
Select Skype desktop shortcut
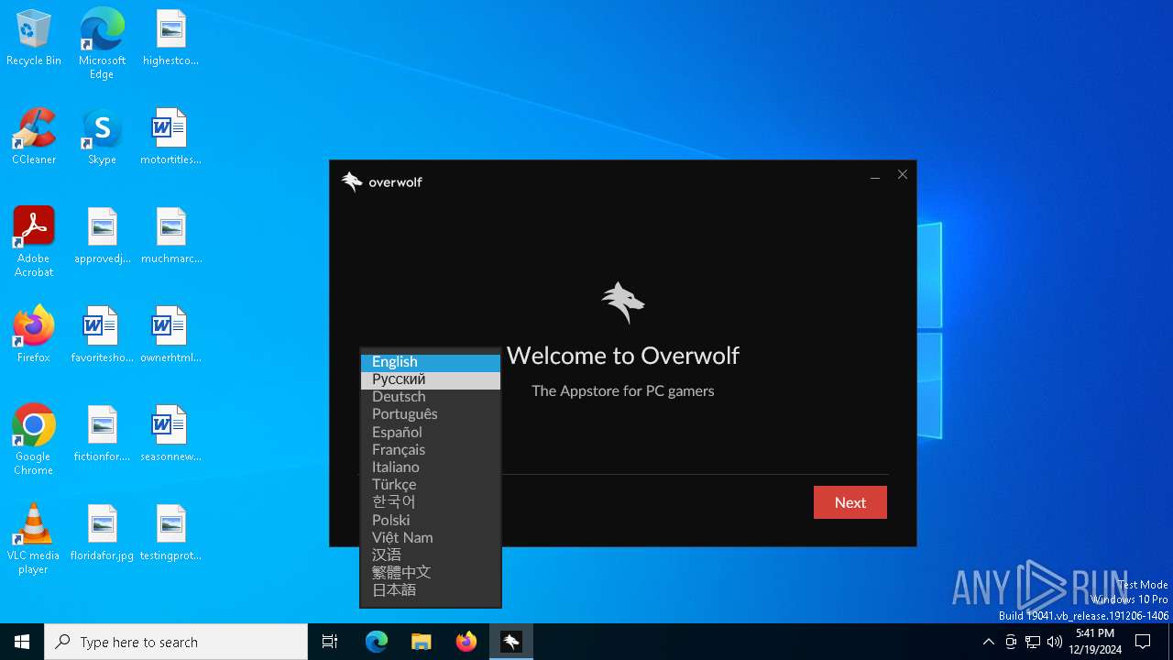[x=102, y=137]
